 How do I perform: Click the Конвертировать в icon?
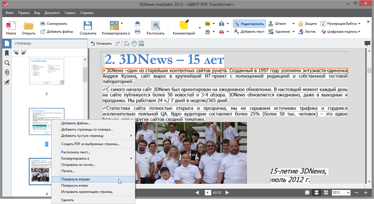[x=114, y=26]
